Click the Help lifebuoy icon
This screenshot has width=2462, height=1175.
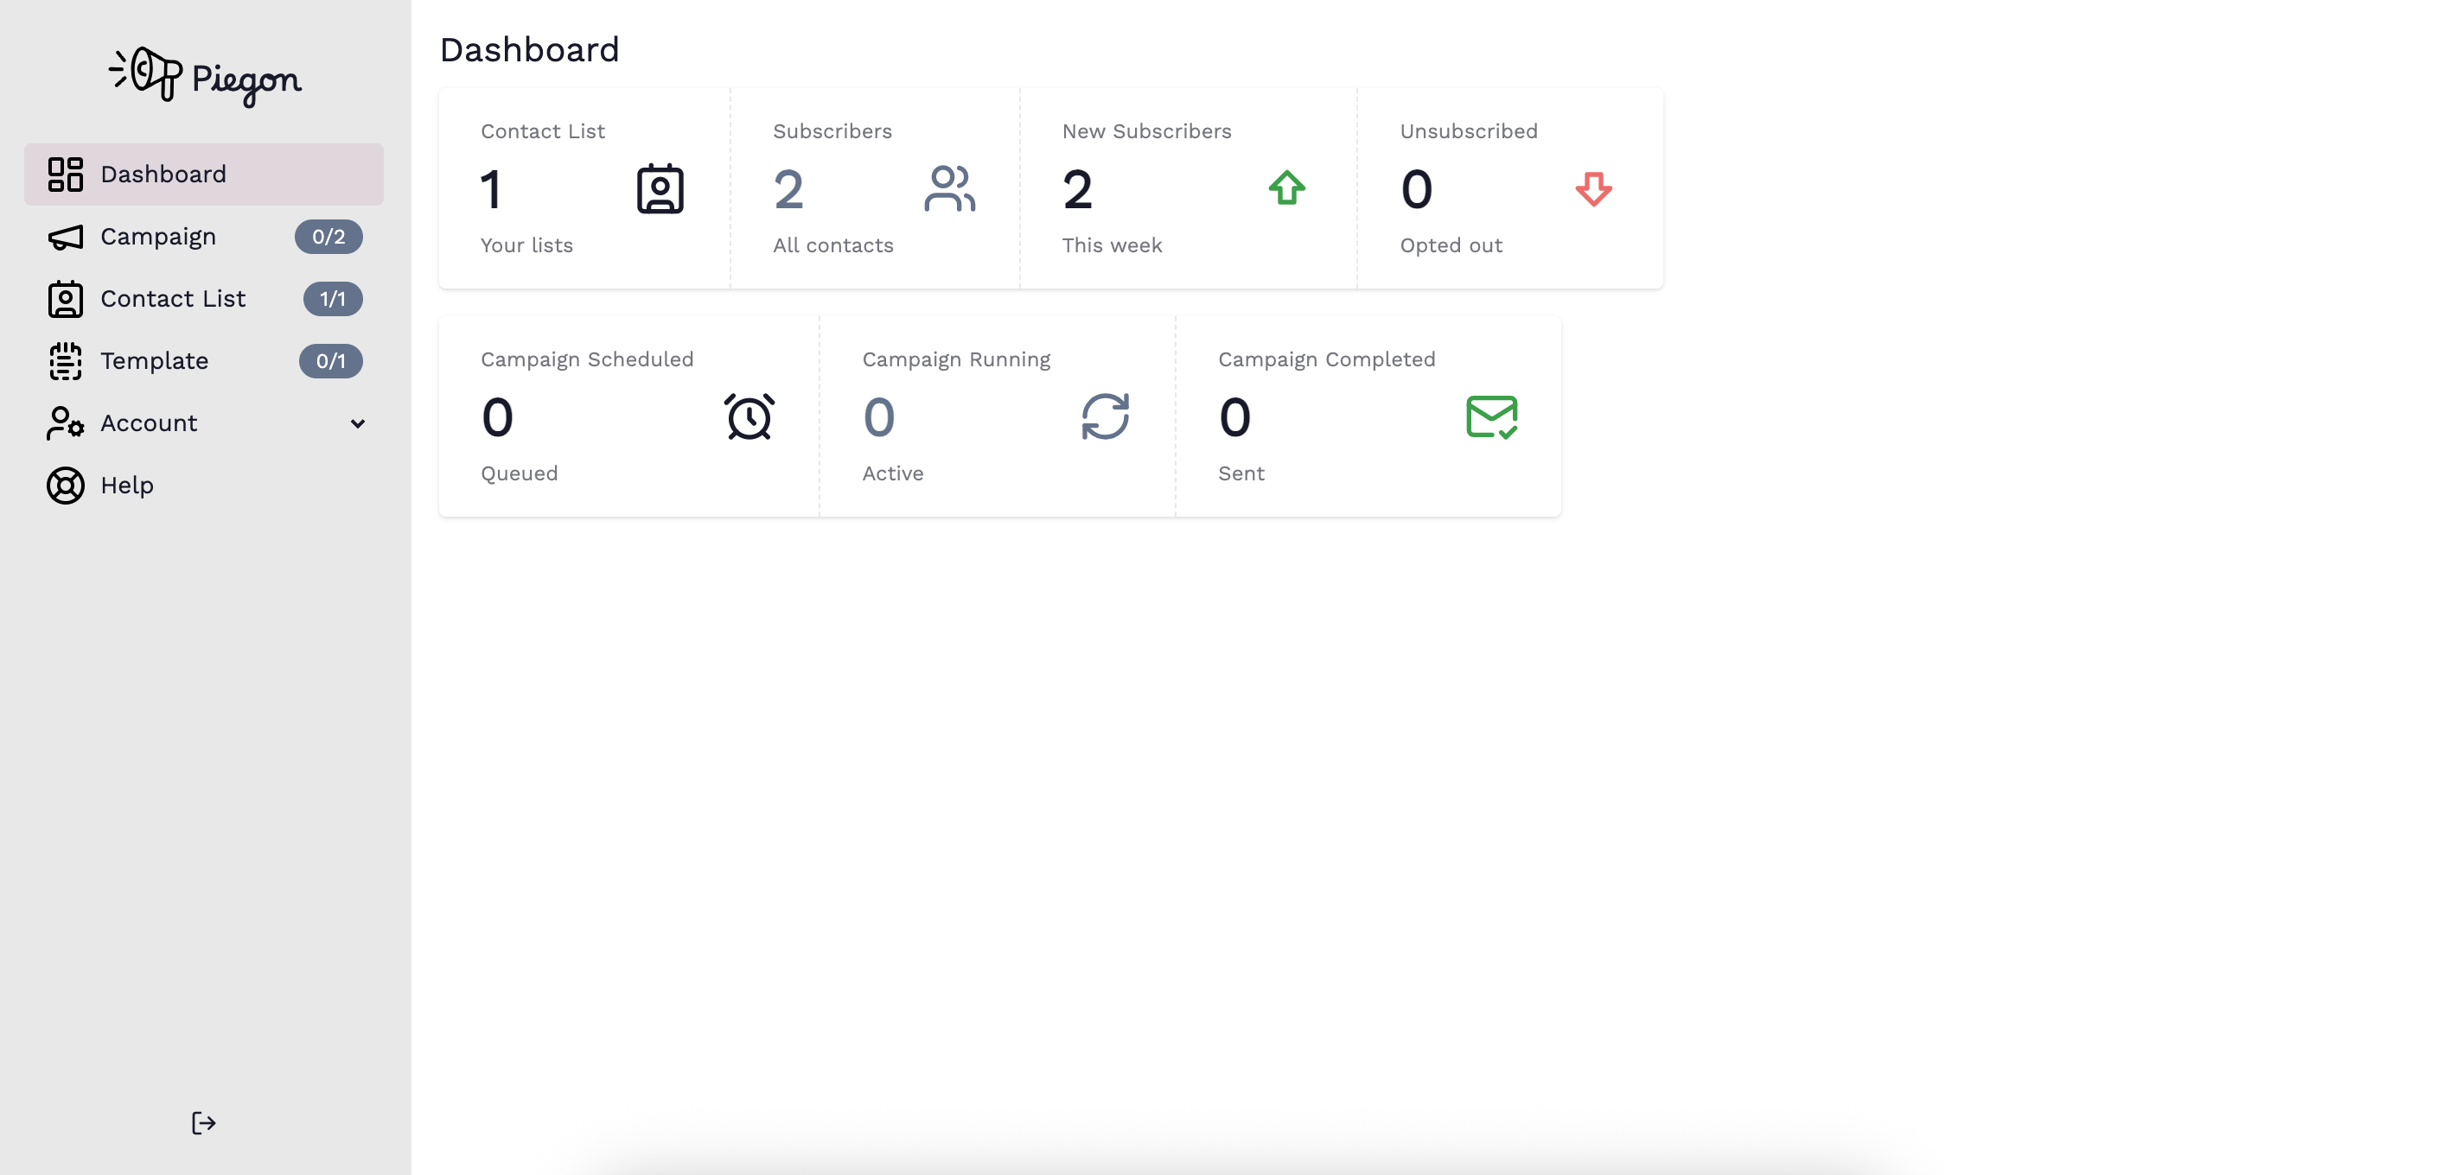pyautogui.click(x=65, y=486)
